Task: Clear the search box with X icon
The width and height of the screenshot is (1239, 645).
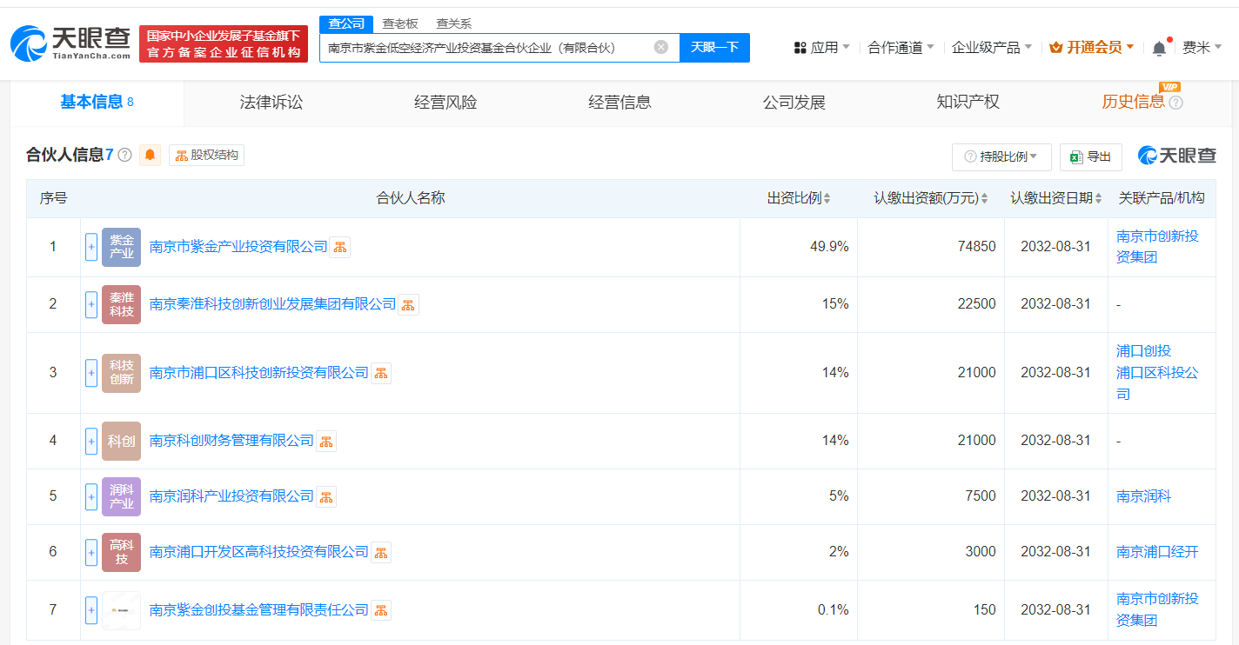Action: click(x=661, y=47)
